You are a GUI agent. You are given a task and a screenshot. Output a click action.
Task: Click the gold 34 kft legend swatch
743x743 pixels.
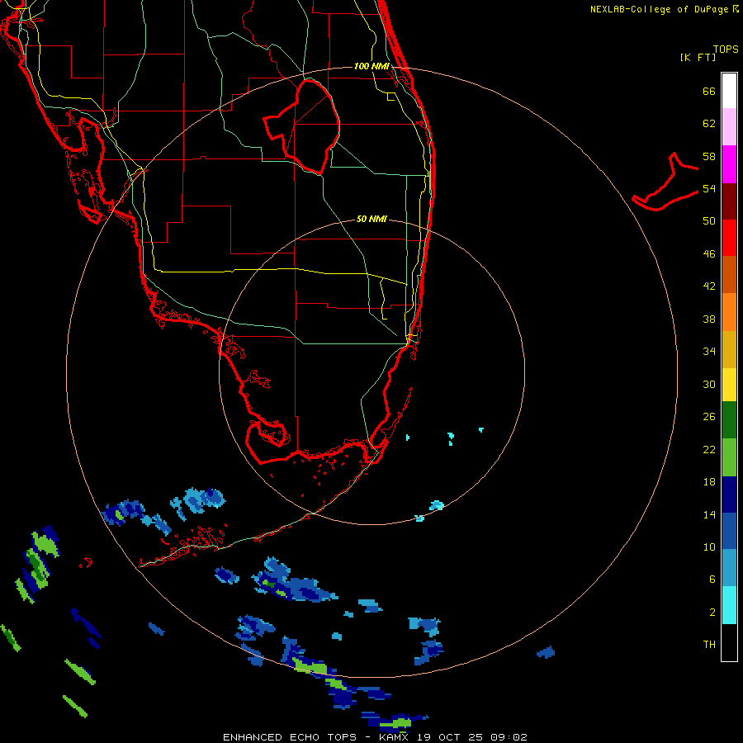coord(729,349)
